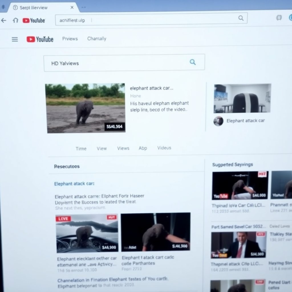Click the browser back arrow
The width and height of the screenshot is (292, 292).
click(x=4, y=20)
